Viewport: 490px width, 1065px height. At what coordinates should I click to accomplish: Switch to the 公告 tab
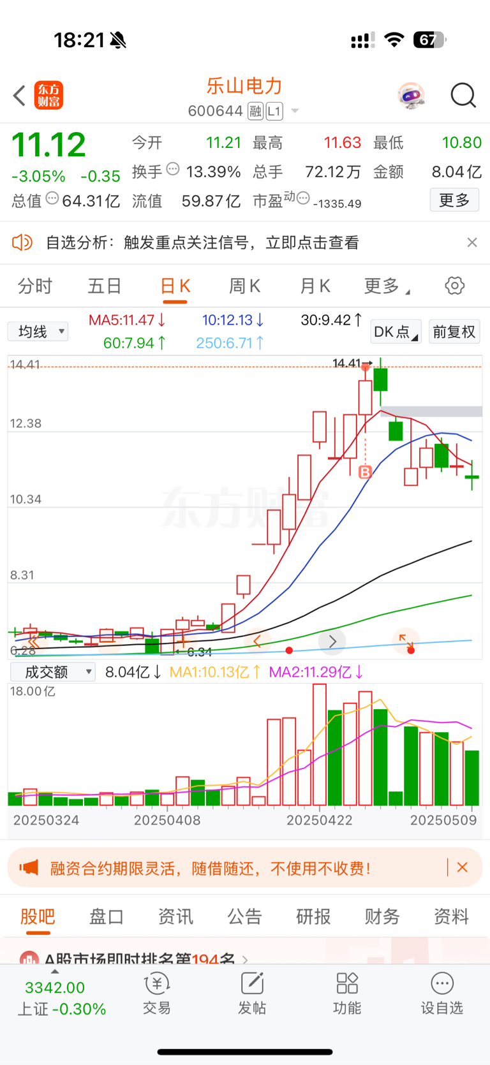click(244, 917)
